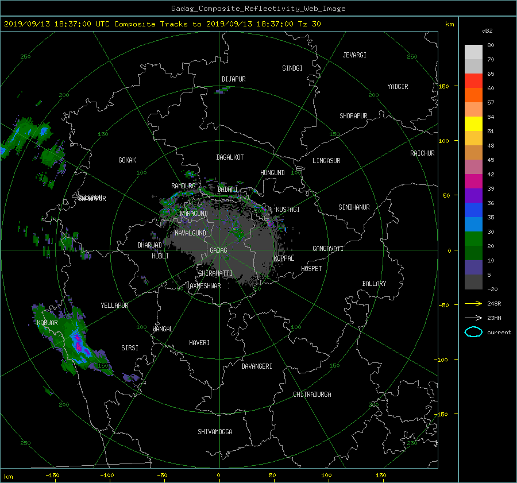Click the KARWAR city label
Viewport: 517px width, 483px height.
pyautogui.click(x=47, y=323)
